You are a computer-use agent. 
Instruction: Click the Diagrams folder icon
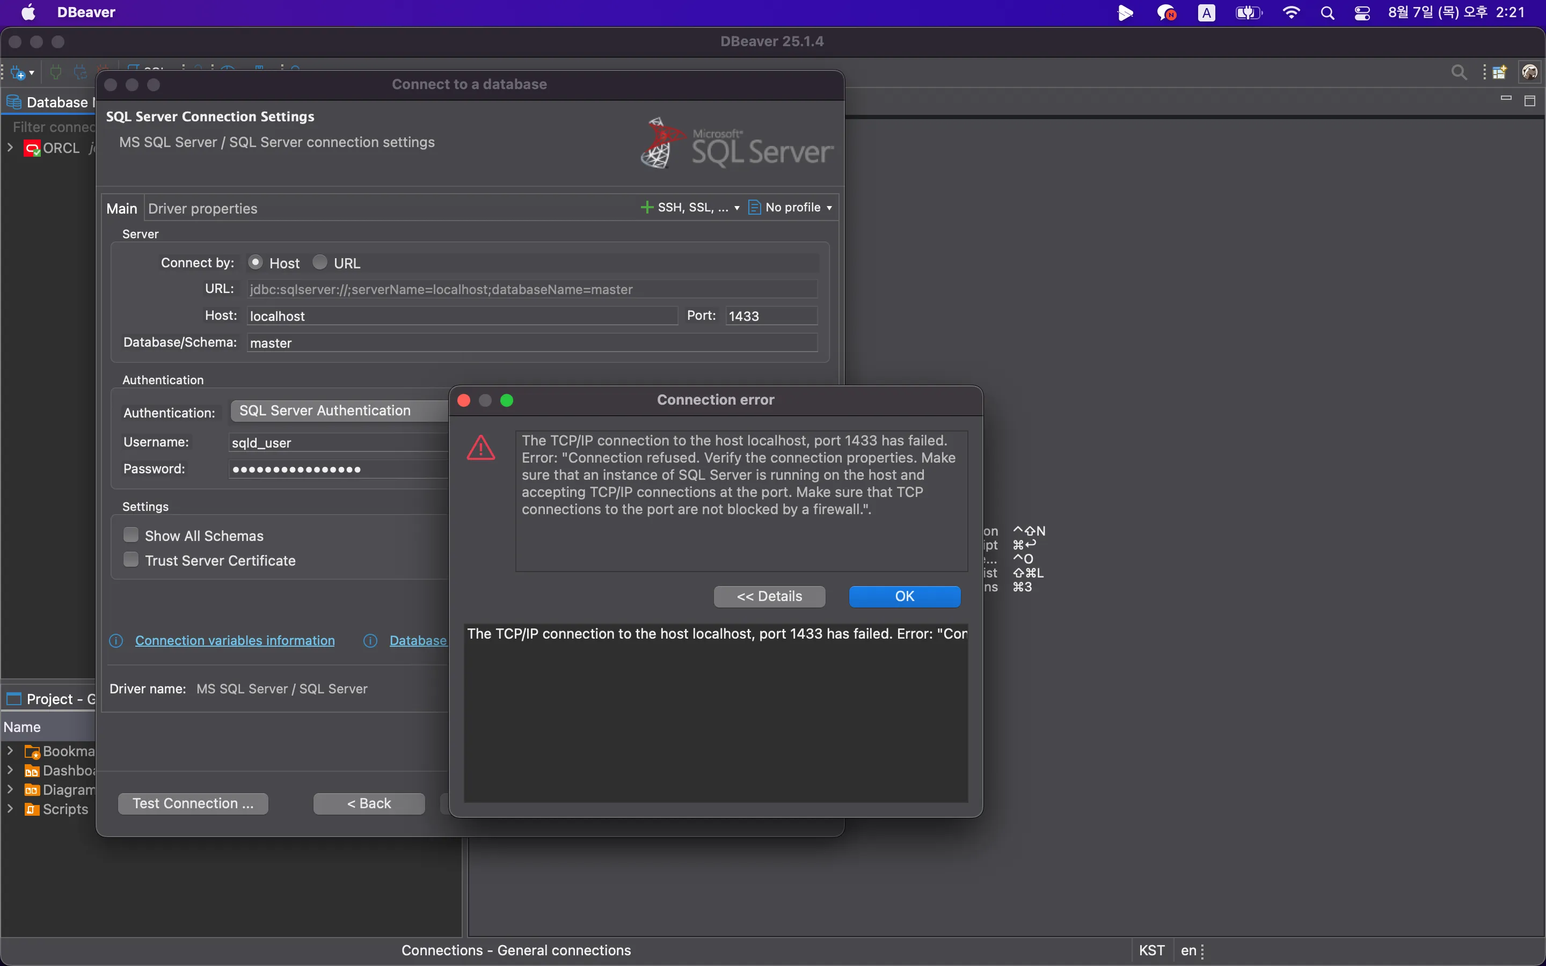32,791
